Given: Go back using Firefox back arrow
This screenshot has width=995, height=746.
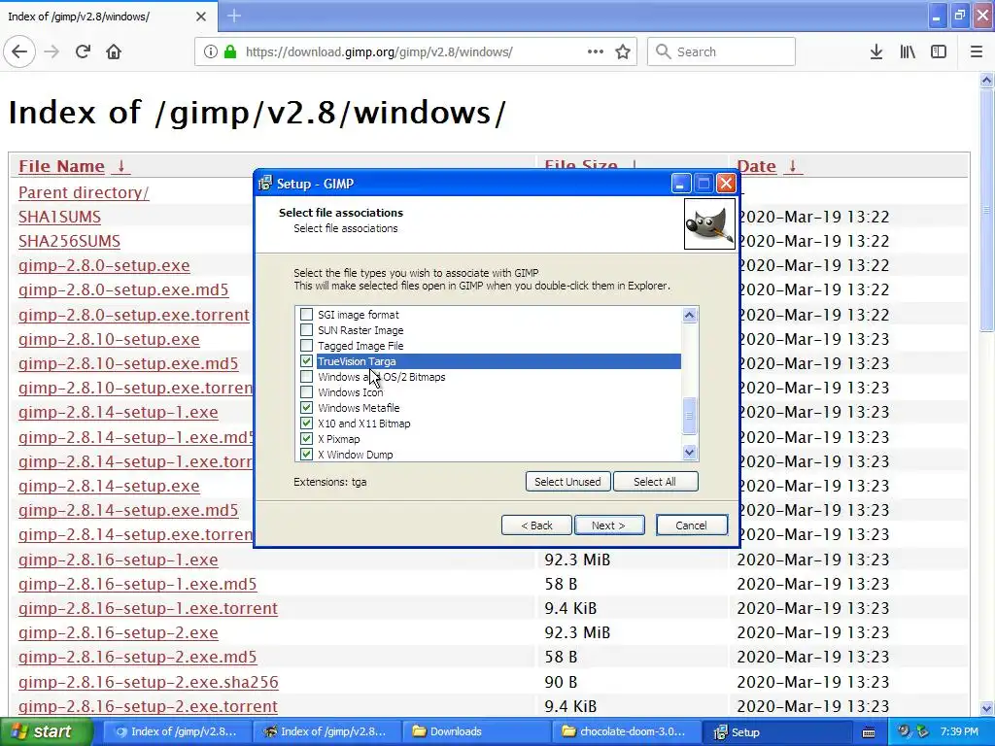Looking at the screenshot, I should 19,52.
